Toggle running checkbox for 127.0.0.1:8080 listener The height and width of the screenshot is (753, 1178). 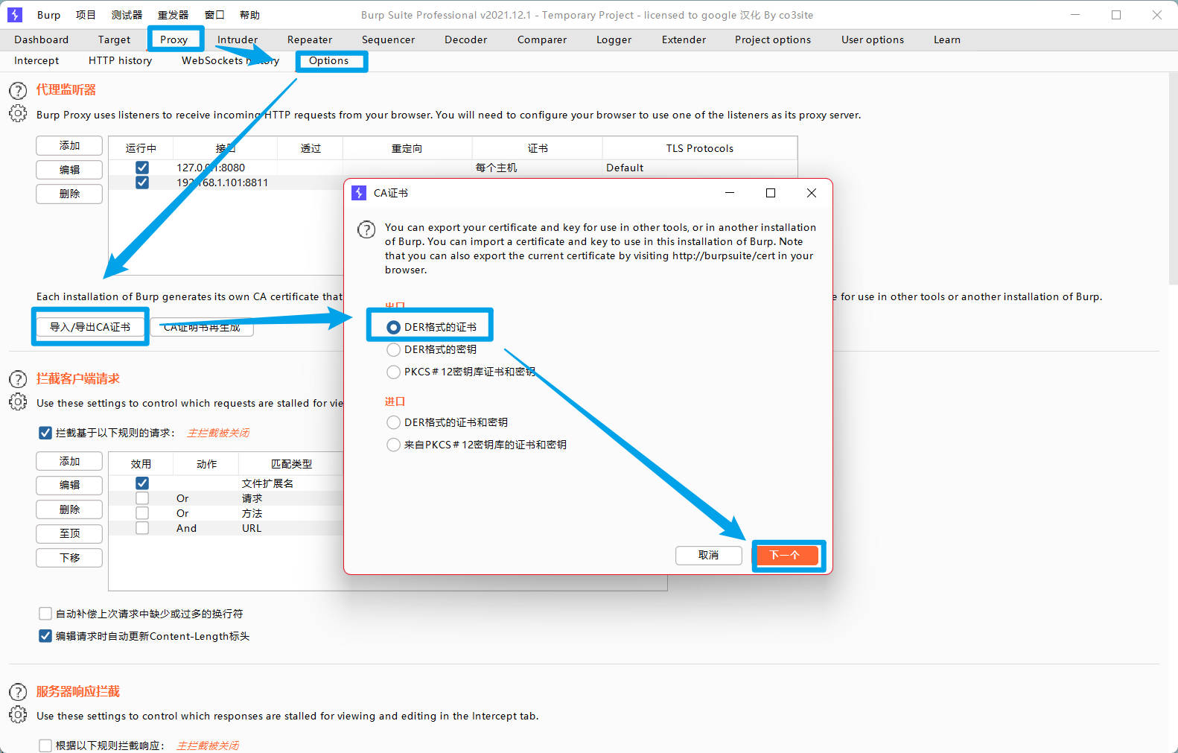[x=142, y=168]
